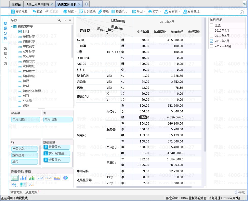Select the line chart type icon
248x201 pixels.
[40, 178]
